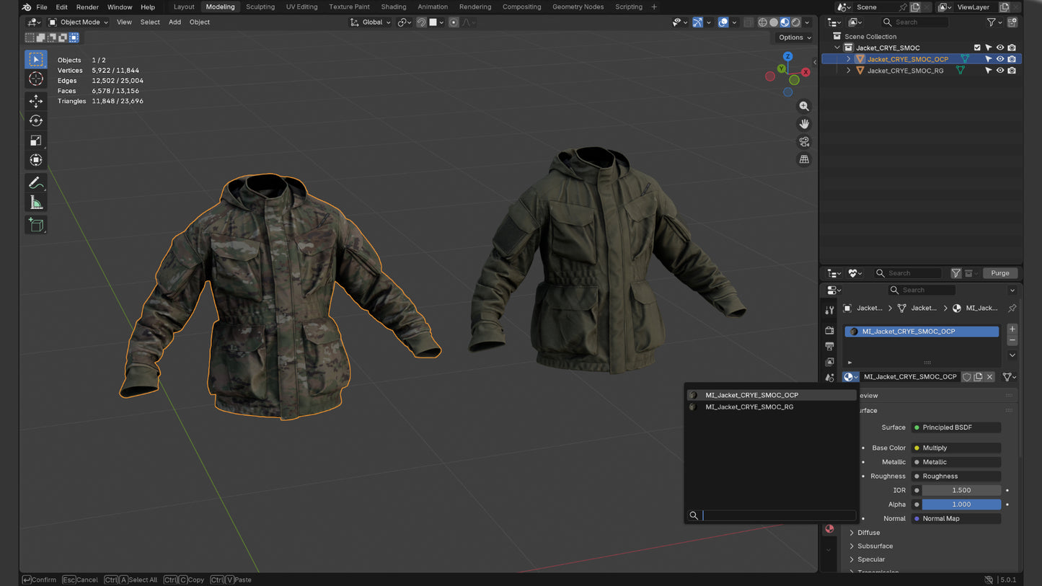
Task: Disable Jacket_CRYE_SMOC_RG in renders
Action: click(x=1012, y=71)
